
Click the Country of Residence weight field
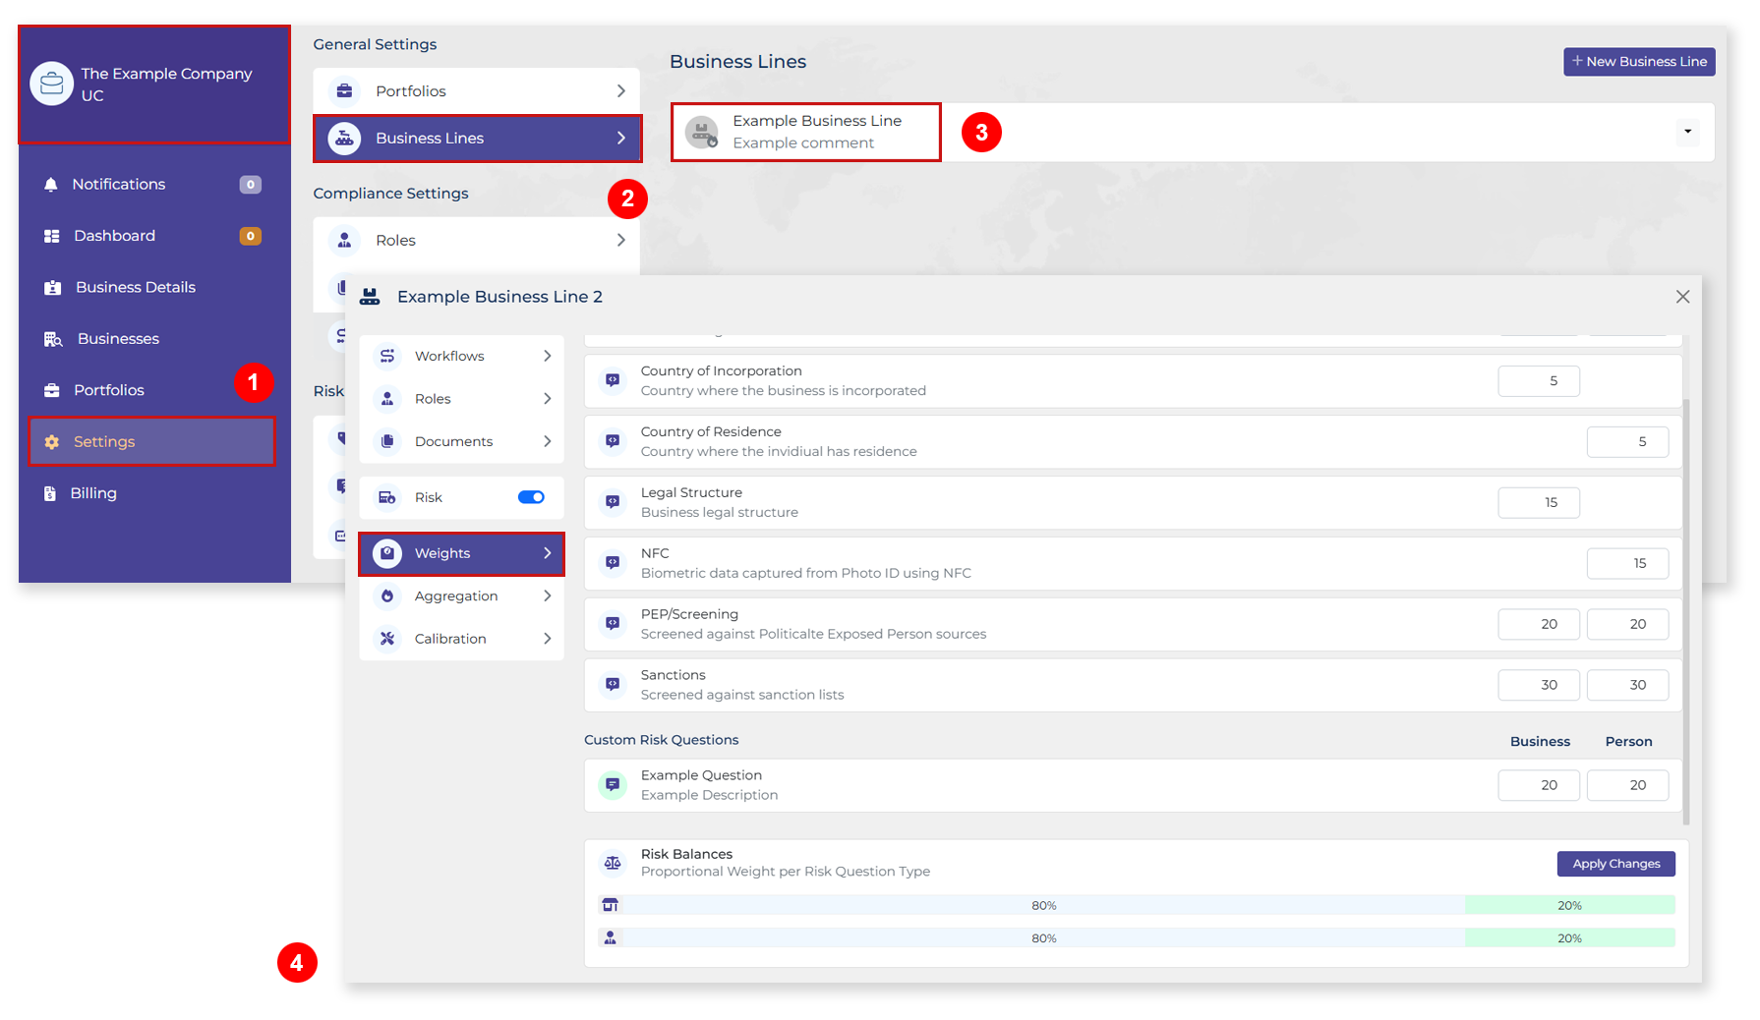tap(1627, 442)
